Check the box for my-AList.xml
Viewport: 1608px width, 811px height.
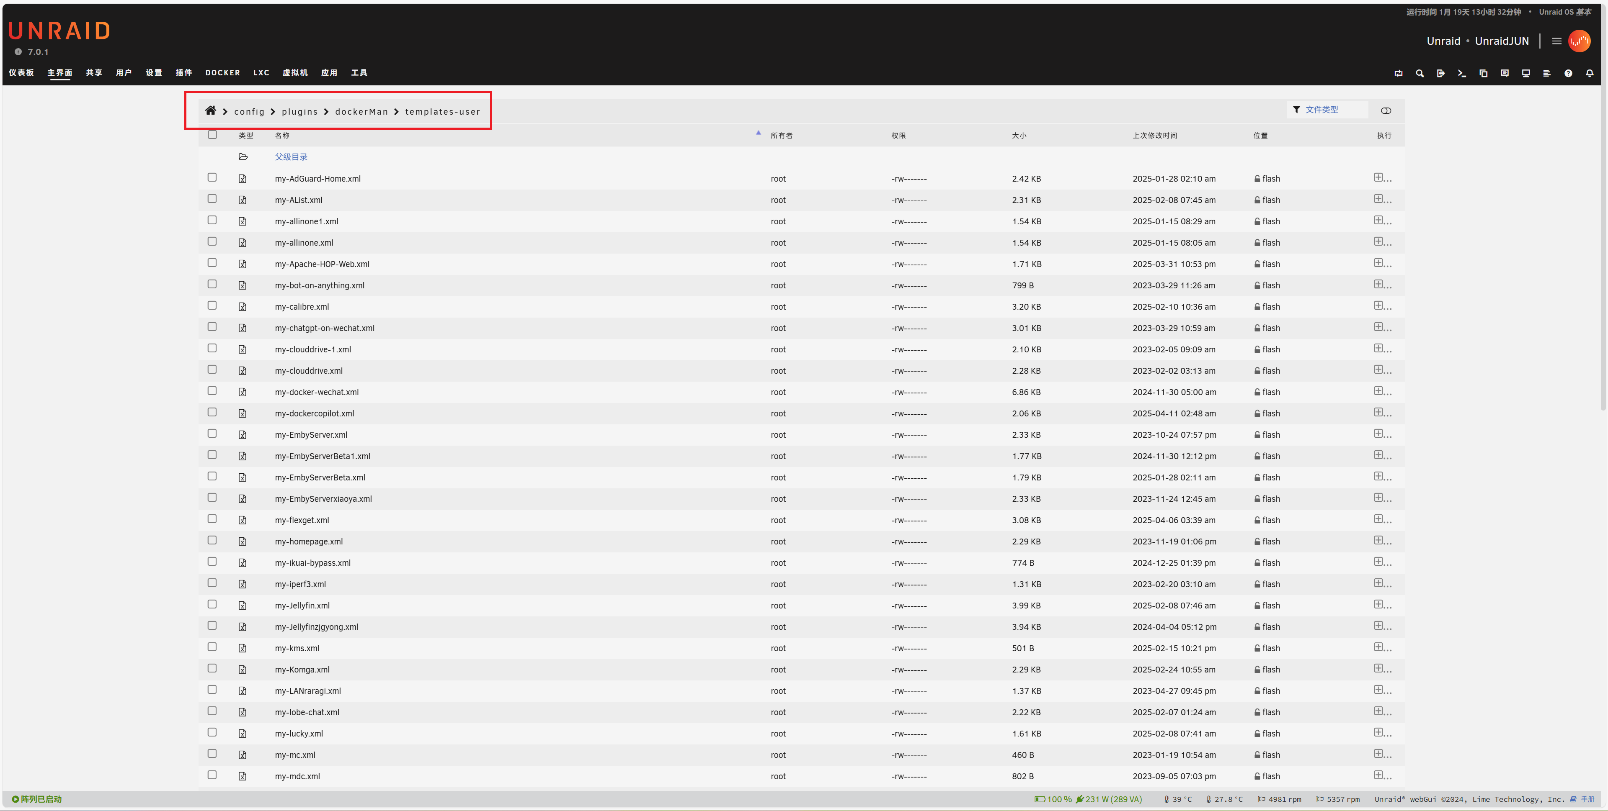[212, 199]
